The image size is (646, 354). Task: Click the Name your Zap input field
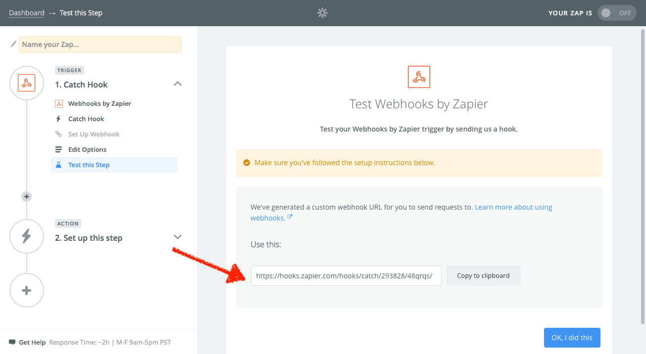point(100,44)
